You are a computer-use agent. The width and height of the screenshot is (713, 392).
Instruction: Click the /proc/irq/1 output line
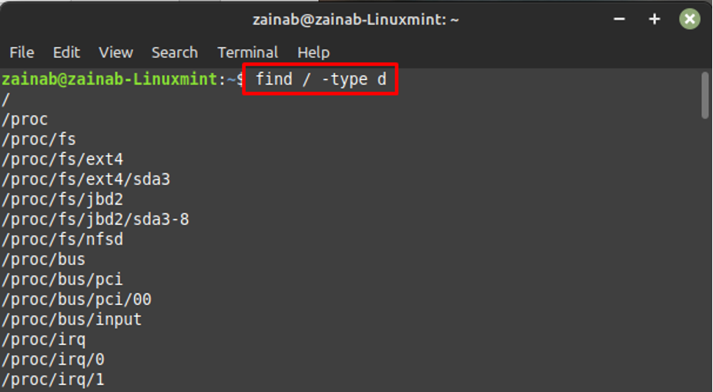click(x=52, y=379)
